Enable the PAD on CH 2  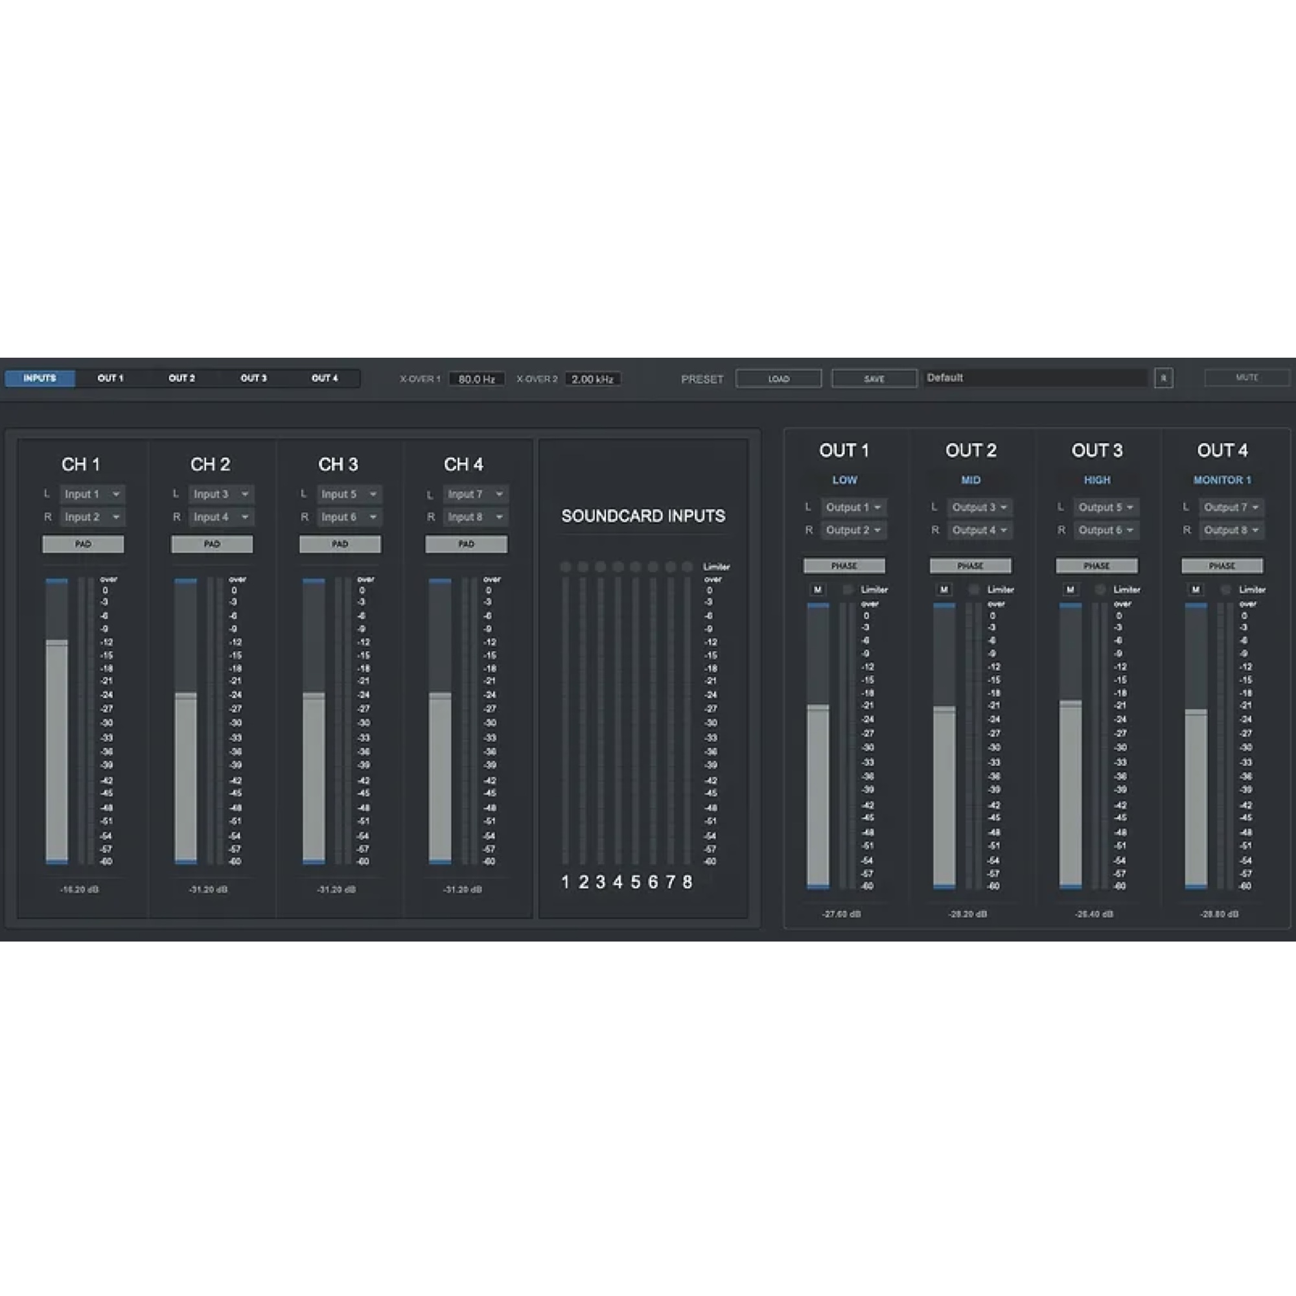211,544
